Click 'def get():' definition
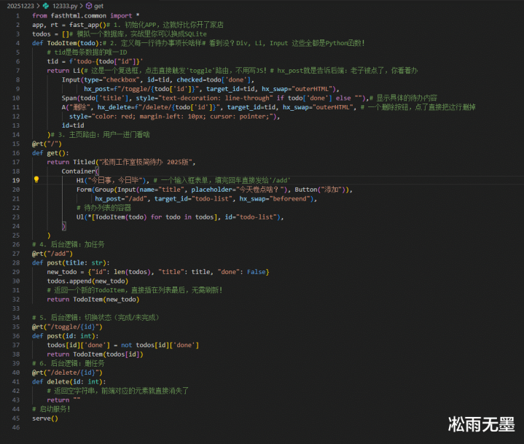 tap(50, 153)
